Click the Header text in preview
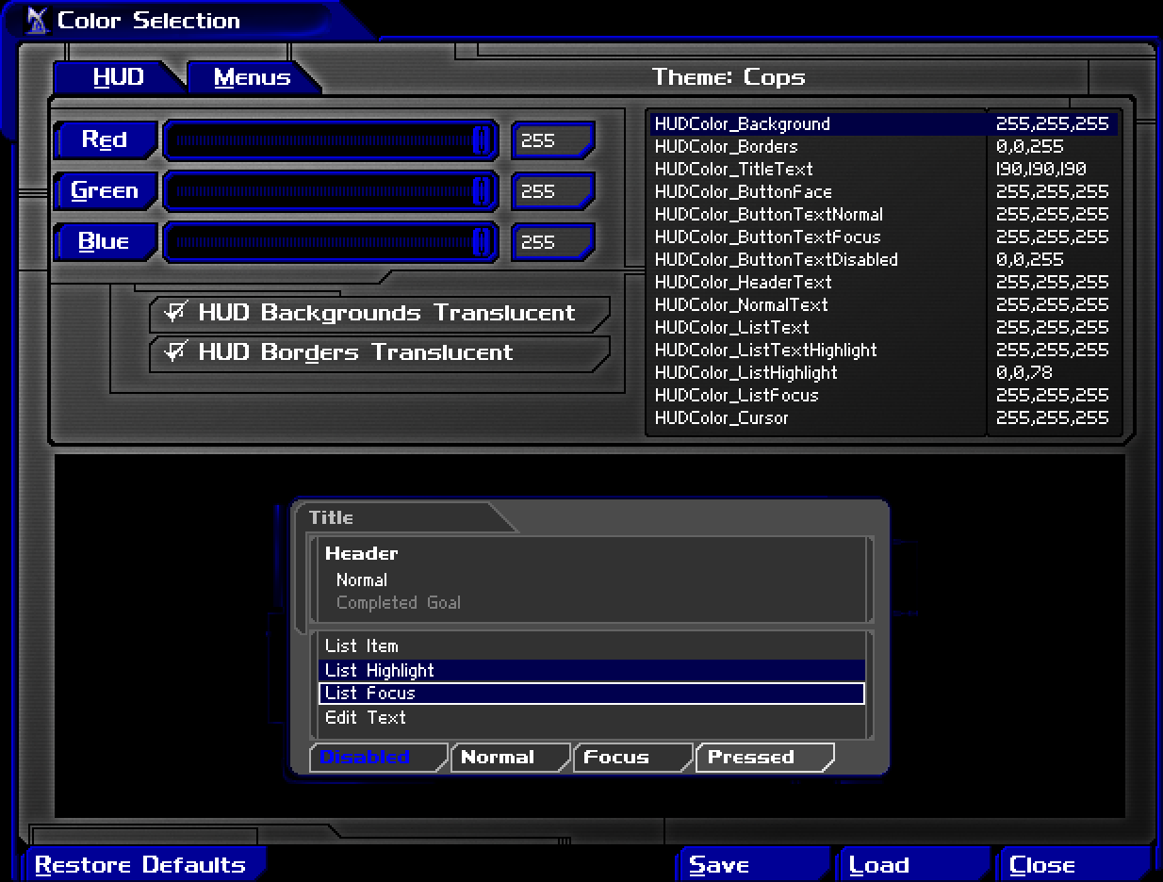The width and height of the screenshot is (1163, 882). coord(361,553)
